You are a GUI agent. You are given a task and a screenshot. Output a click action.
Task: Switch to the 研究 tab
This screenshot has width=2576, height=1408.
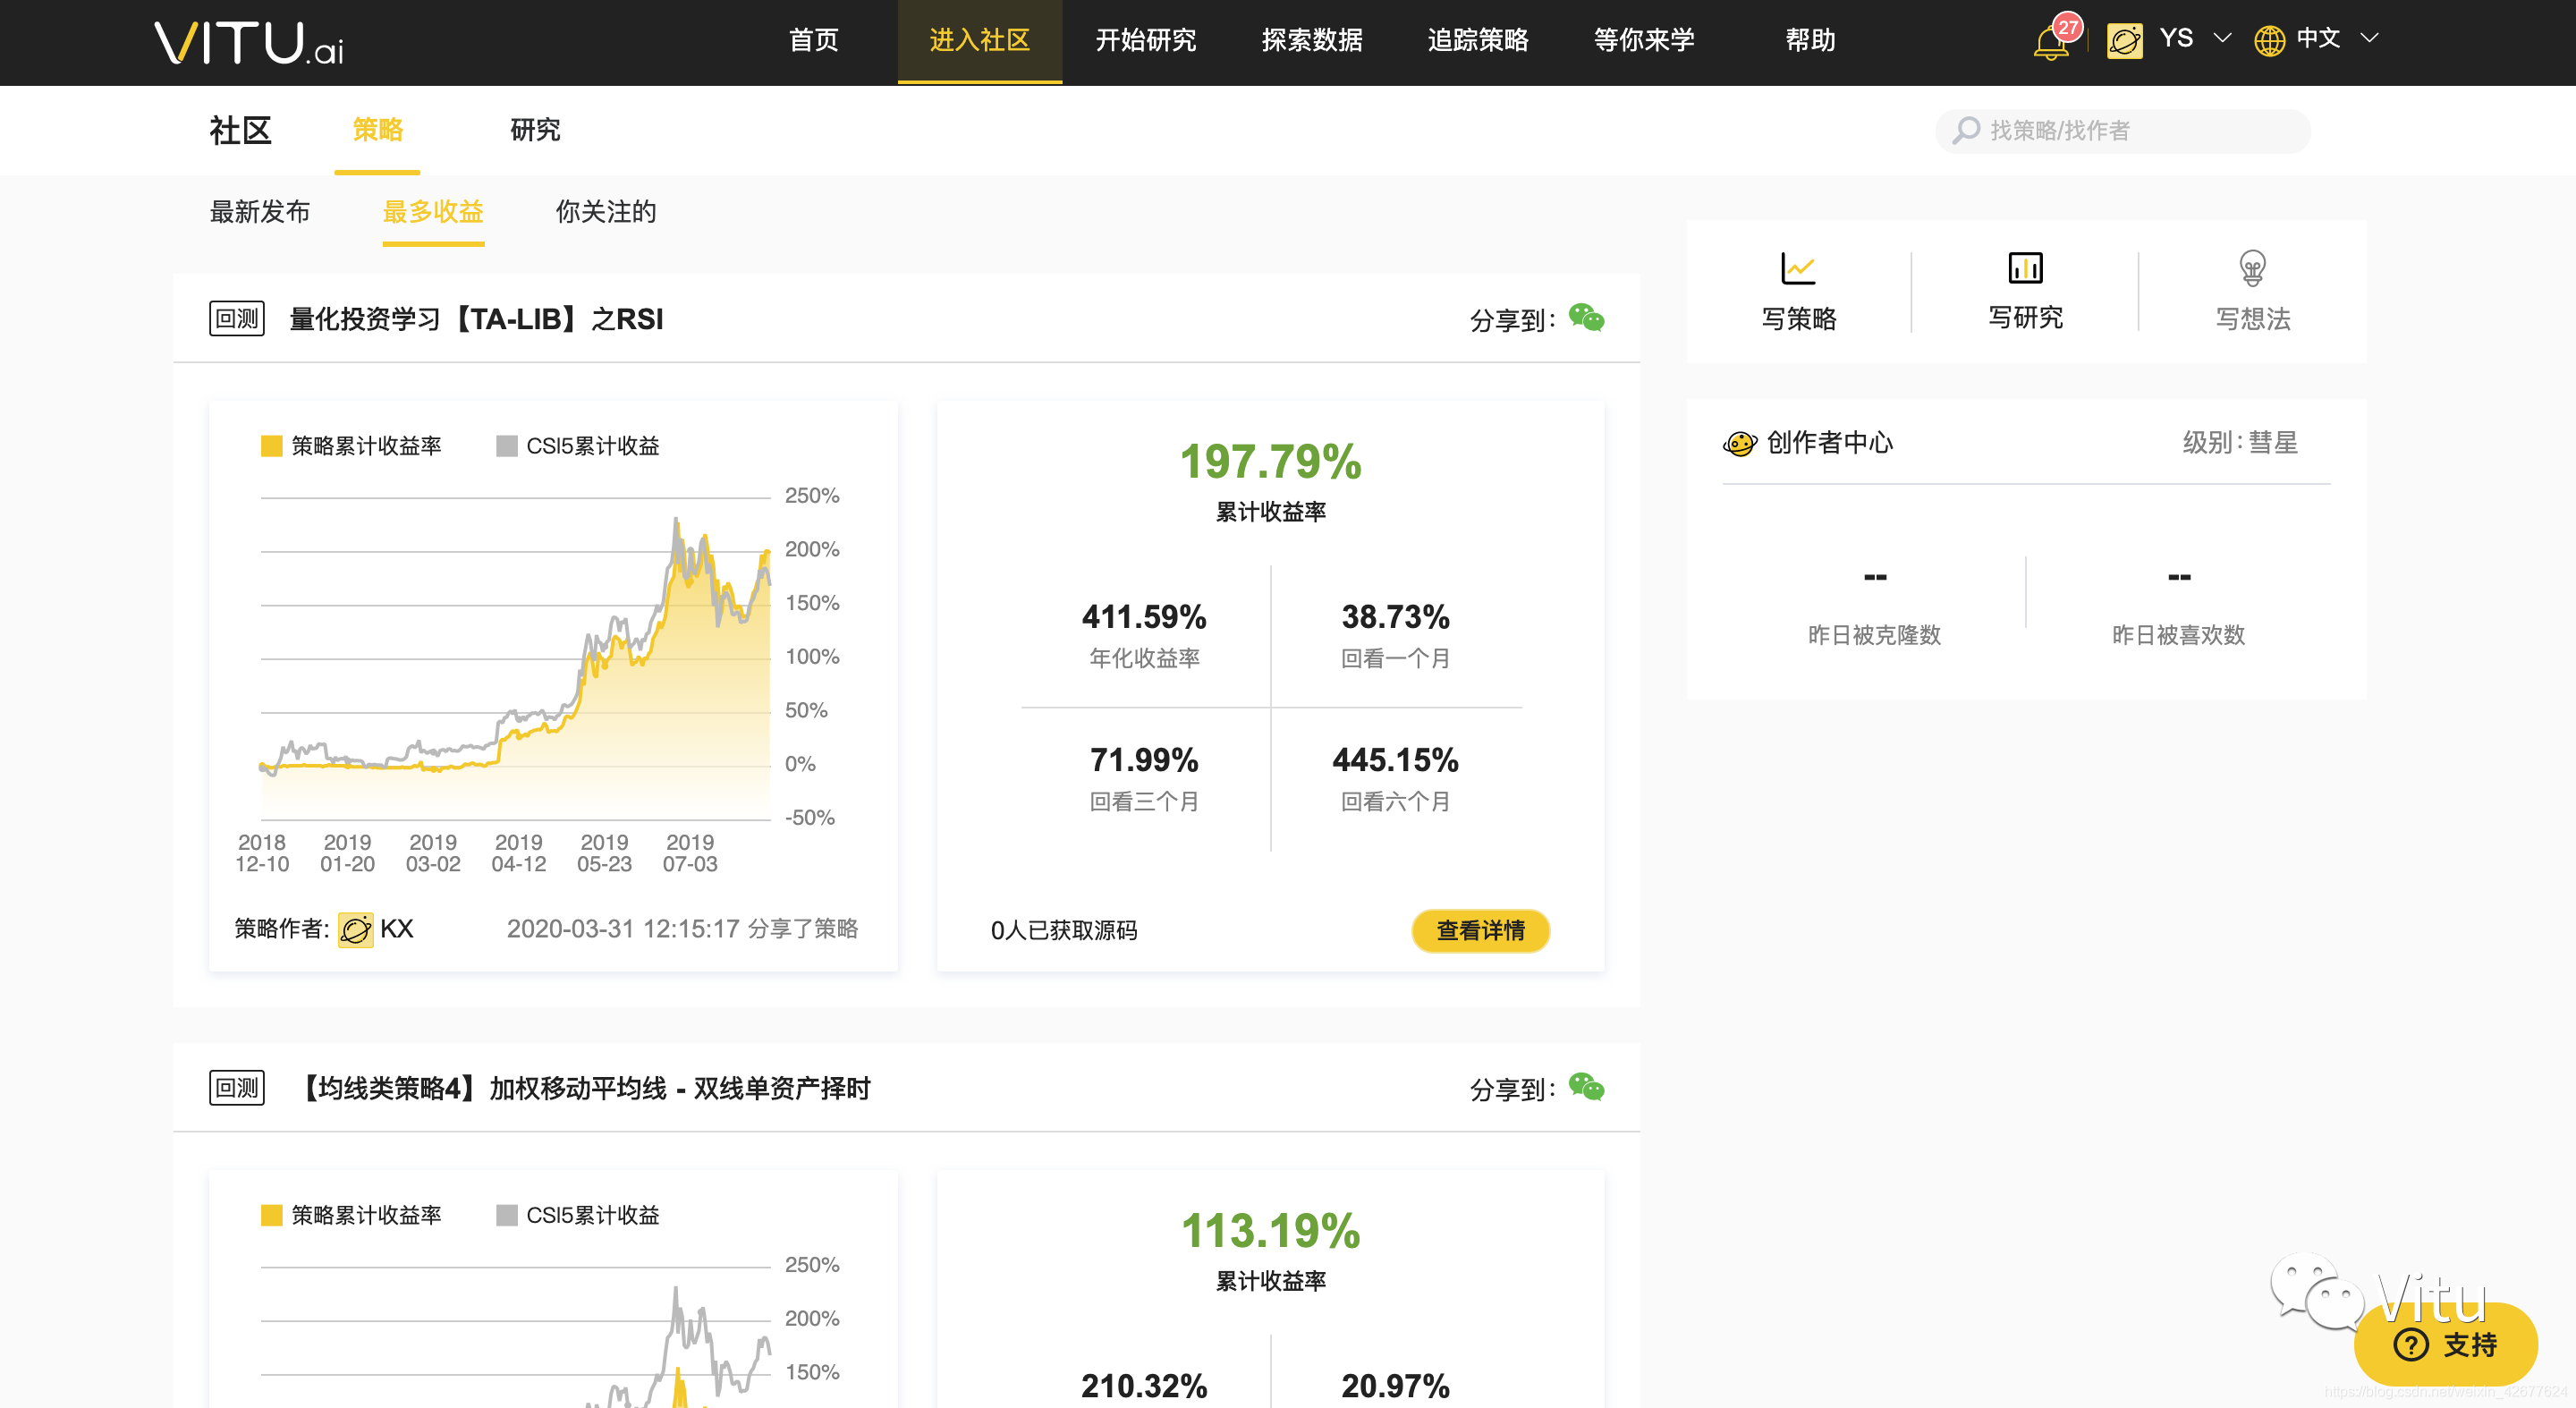click(534, 130)
